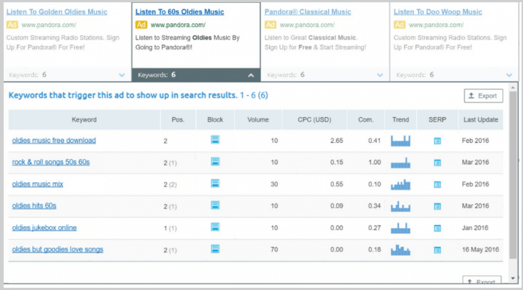The height and width of the screenshot is (290, 523).
Task: View the trend chart for oldies hits 60s
Action: click(x=401, y=206)
